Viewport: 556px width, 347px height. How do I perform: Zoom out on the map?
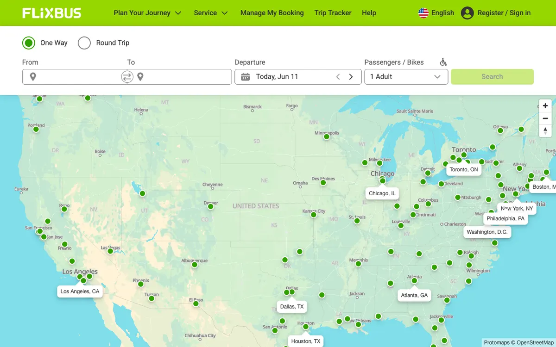pyautogui.click(x=545, y=118)
